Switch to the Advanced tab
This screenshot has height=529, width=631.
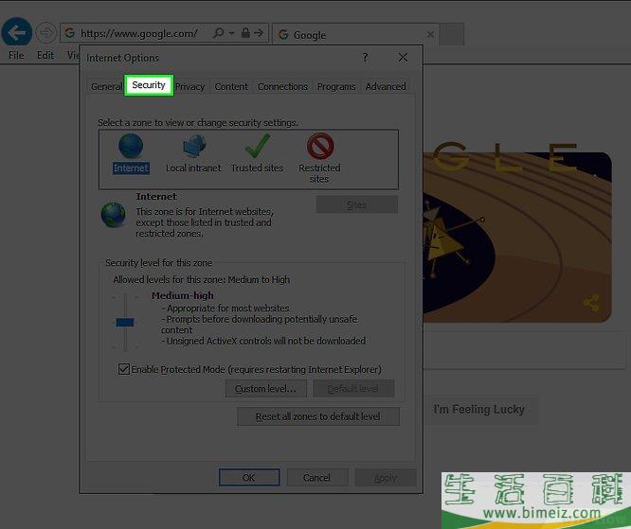point(385,86)
